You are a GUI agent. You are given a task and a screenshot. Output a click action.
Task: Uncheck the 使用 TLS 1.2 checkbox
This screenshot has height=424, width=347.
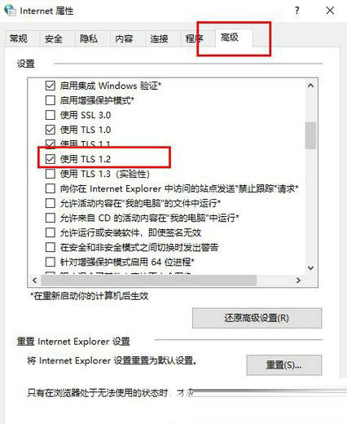pyautogui.click(x=51, y=159)
